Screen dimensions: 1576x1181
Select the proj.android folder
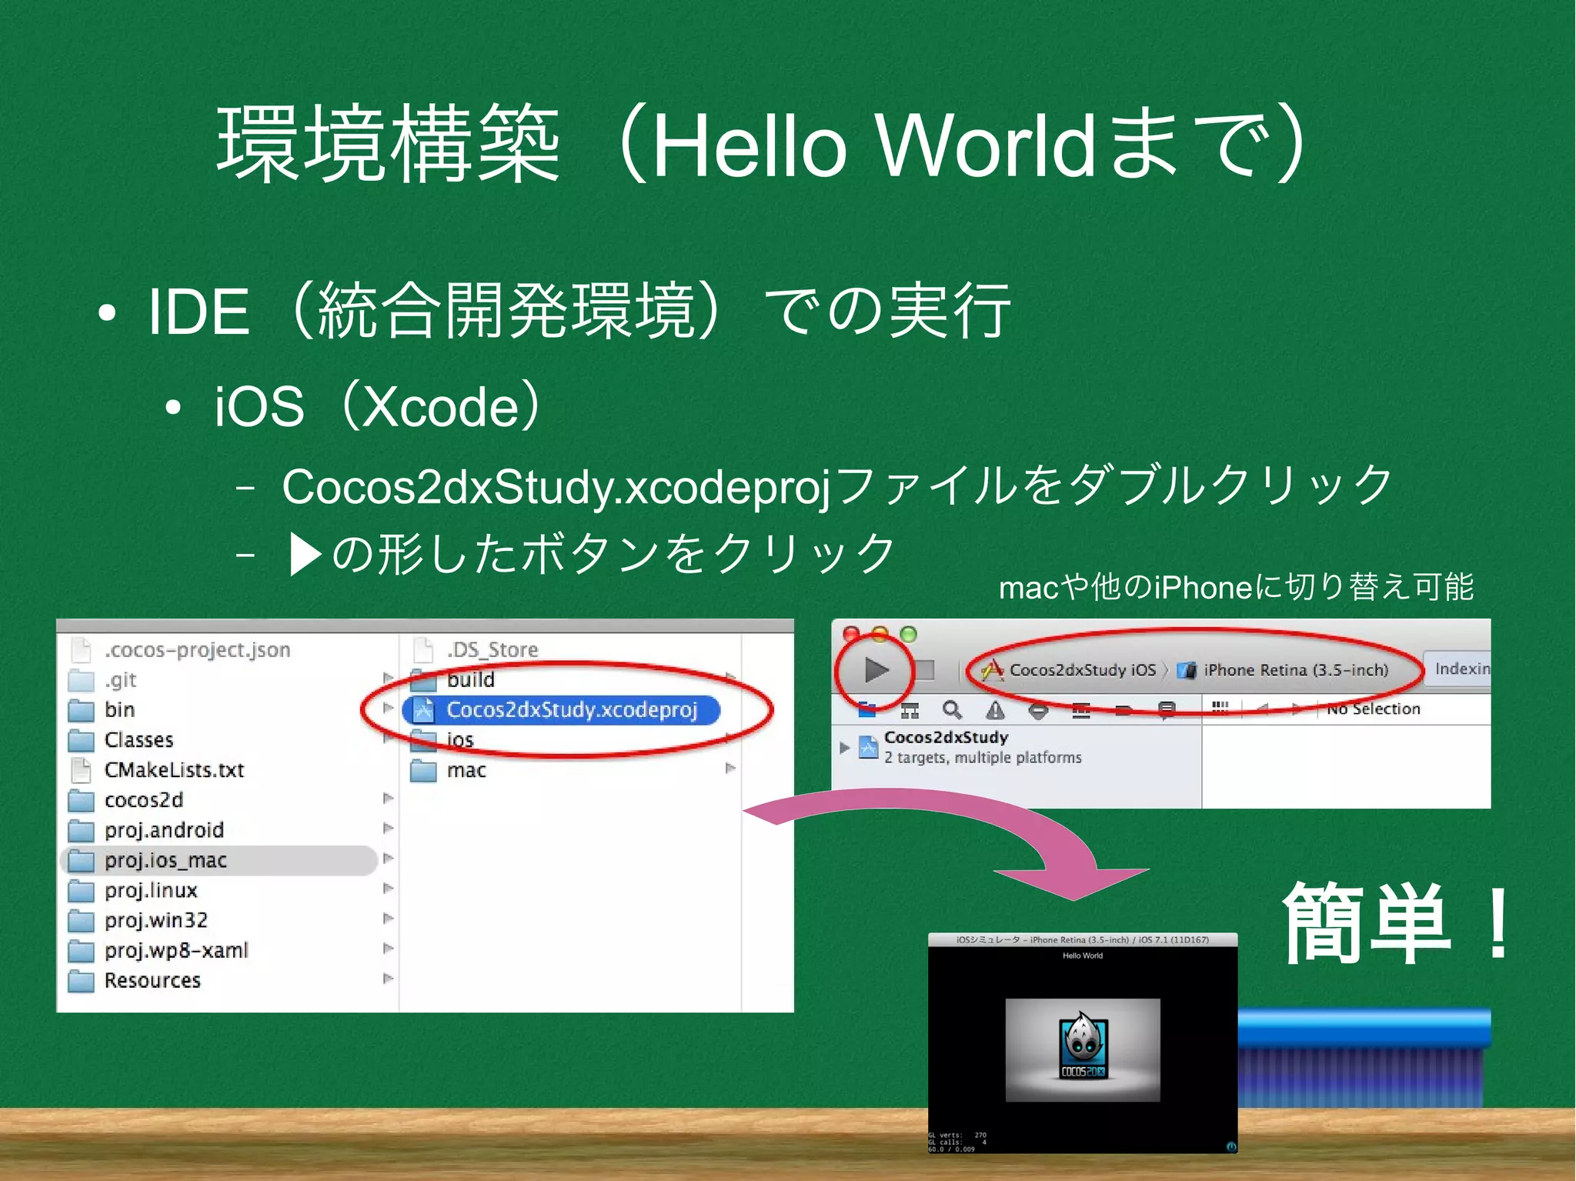(164, 830)
